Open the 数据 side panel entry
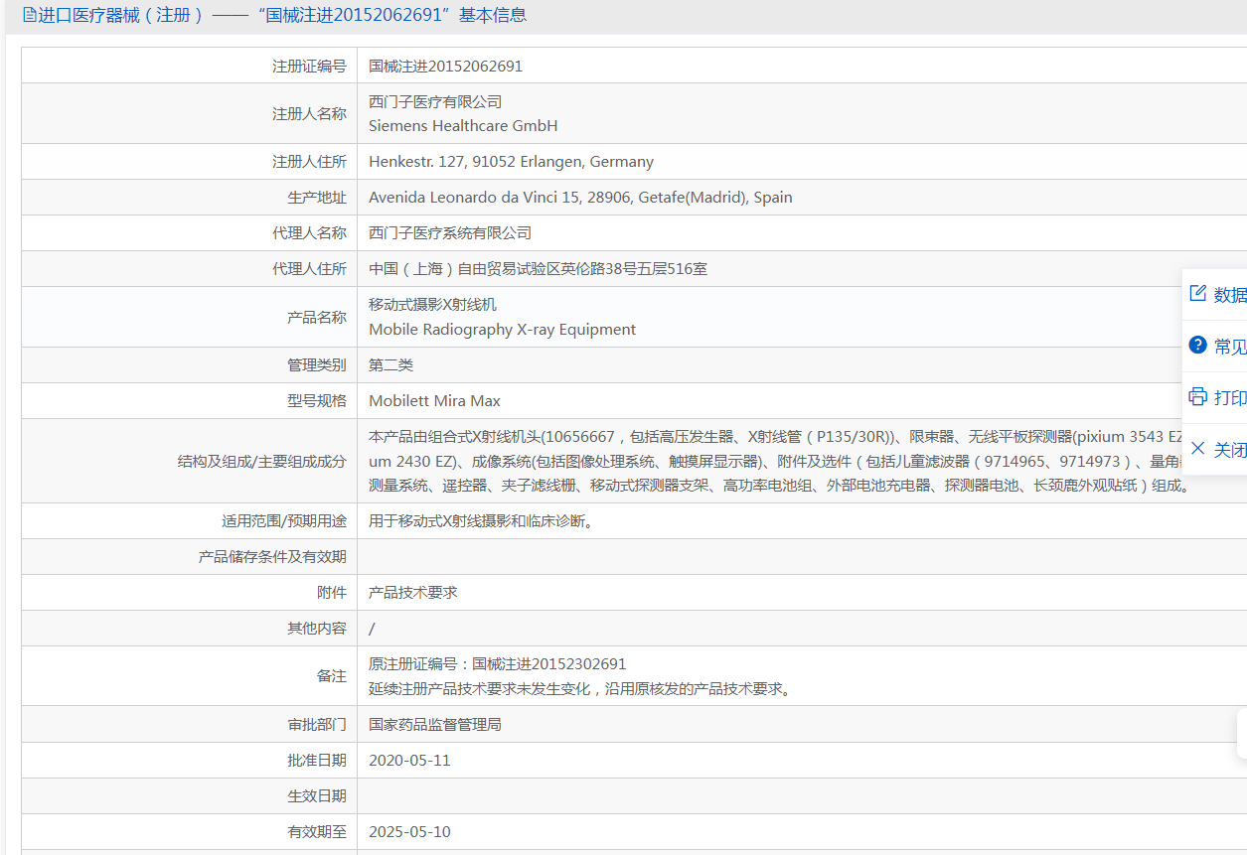The image size is (1247, 855). [x=1215, y=294]
